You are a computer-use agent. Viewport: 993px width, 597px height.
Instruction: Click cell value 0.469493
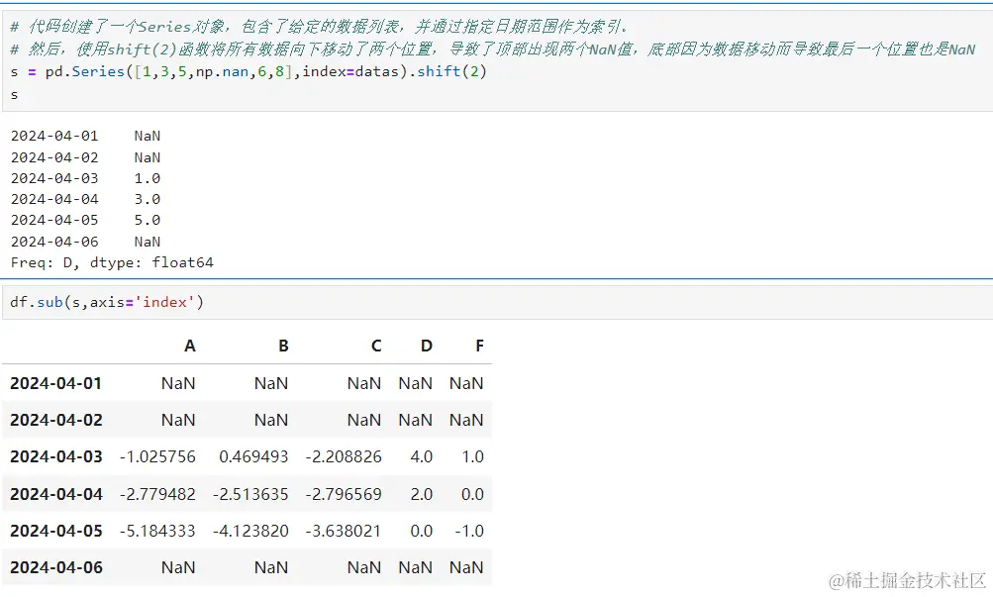click(x=253, y=456)
